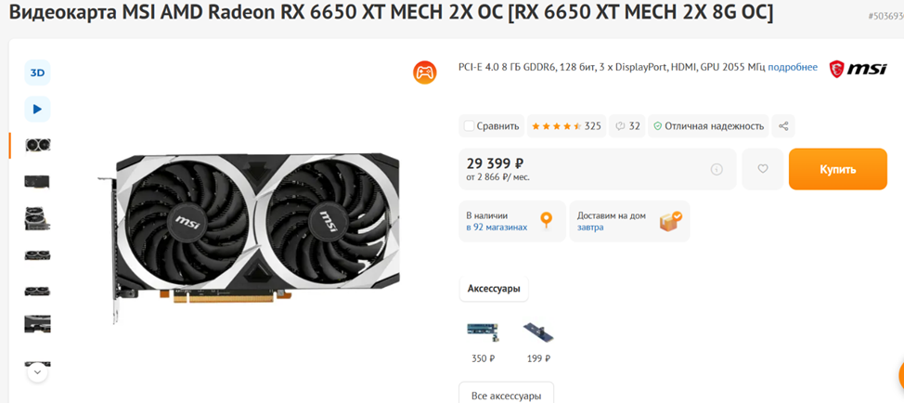
Task: Add the card to favorites heart
Action: pos(763,169)
